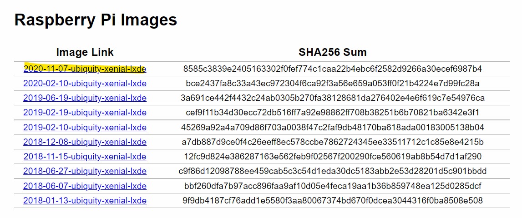
Task: Click the SHA256 sum starting with 45269a92a4
Action: [x=333, y=127]
